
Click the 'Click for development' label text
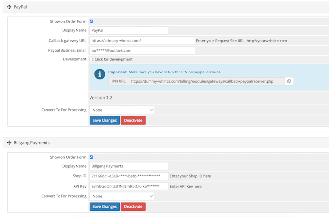pos(114,59)
